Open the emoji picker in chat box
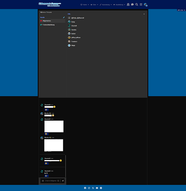Viewport: 186px width, 191px height. pos(58,181)
